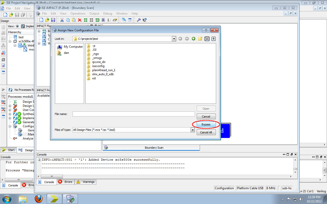Click the highlighted Bypass button

tap(206, 124)
